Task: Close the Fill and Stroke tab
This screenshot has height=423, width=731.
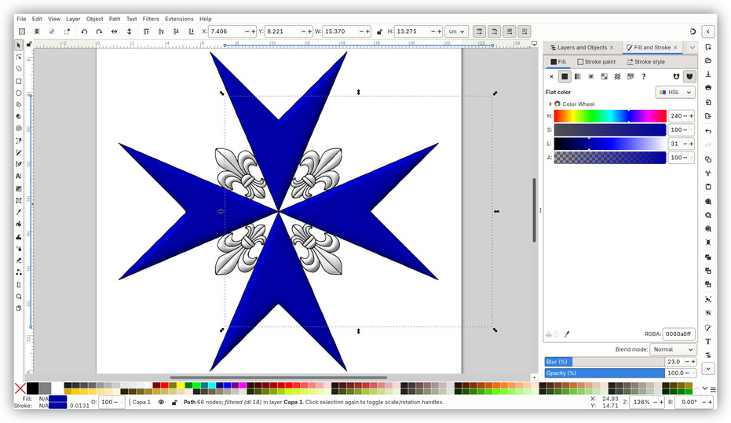Action: point(675,48)
